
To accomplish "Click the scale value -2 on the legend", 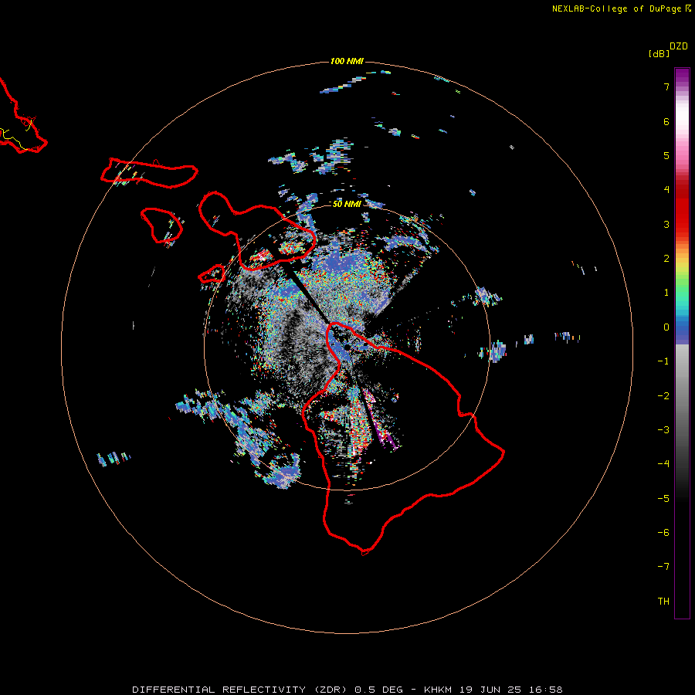I will (x=663, y=395).
